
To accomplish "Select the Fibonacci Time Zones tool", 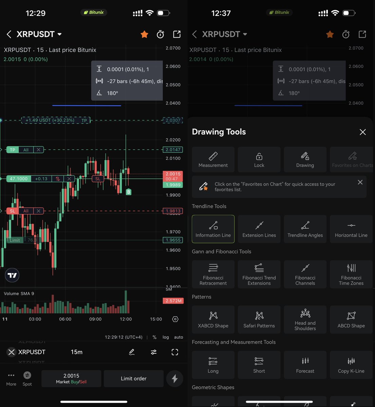I will [351, 274].
